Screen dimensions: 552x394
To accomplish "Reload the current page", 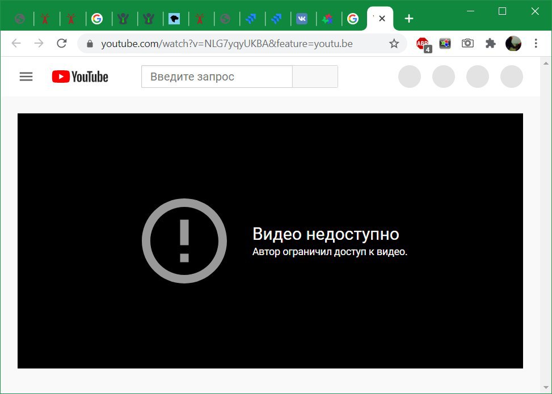I will tap(62, 43).
